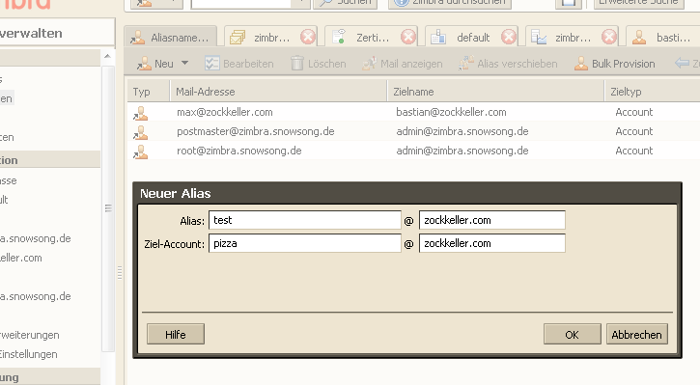Select second a.snowsong.de sidebar entry

36,296
